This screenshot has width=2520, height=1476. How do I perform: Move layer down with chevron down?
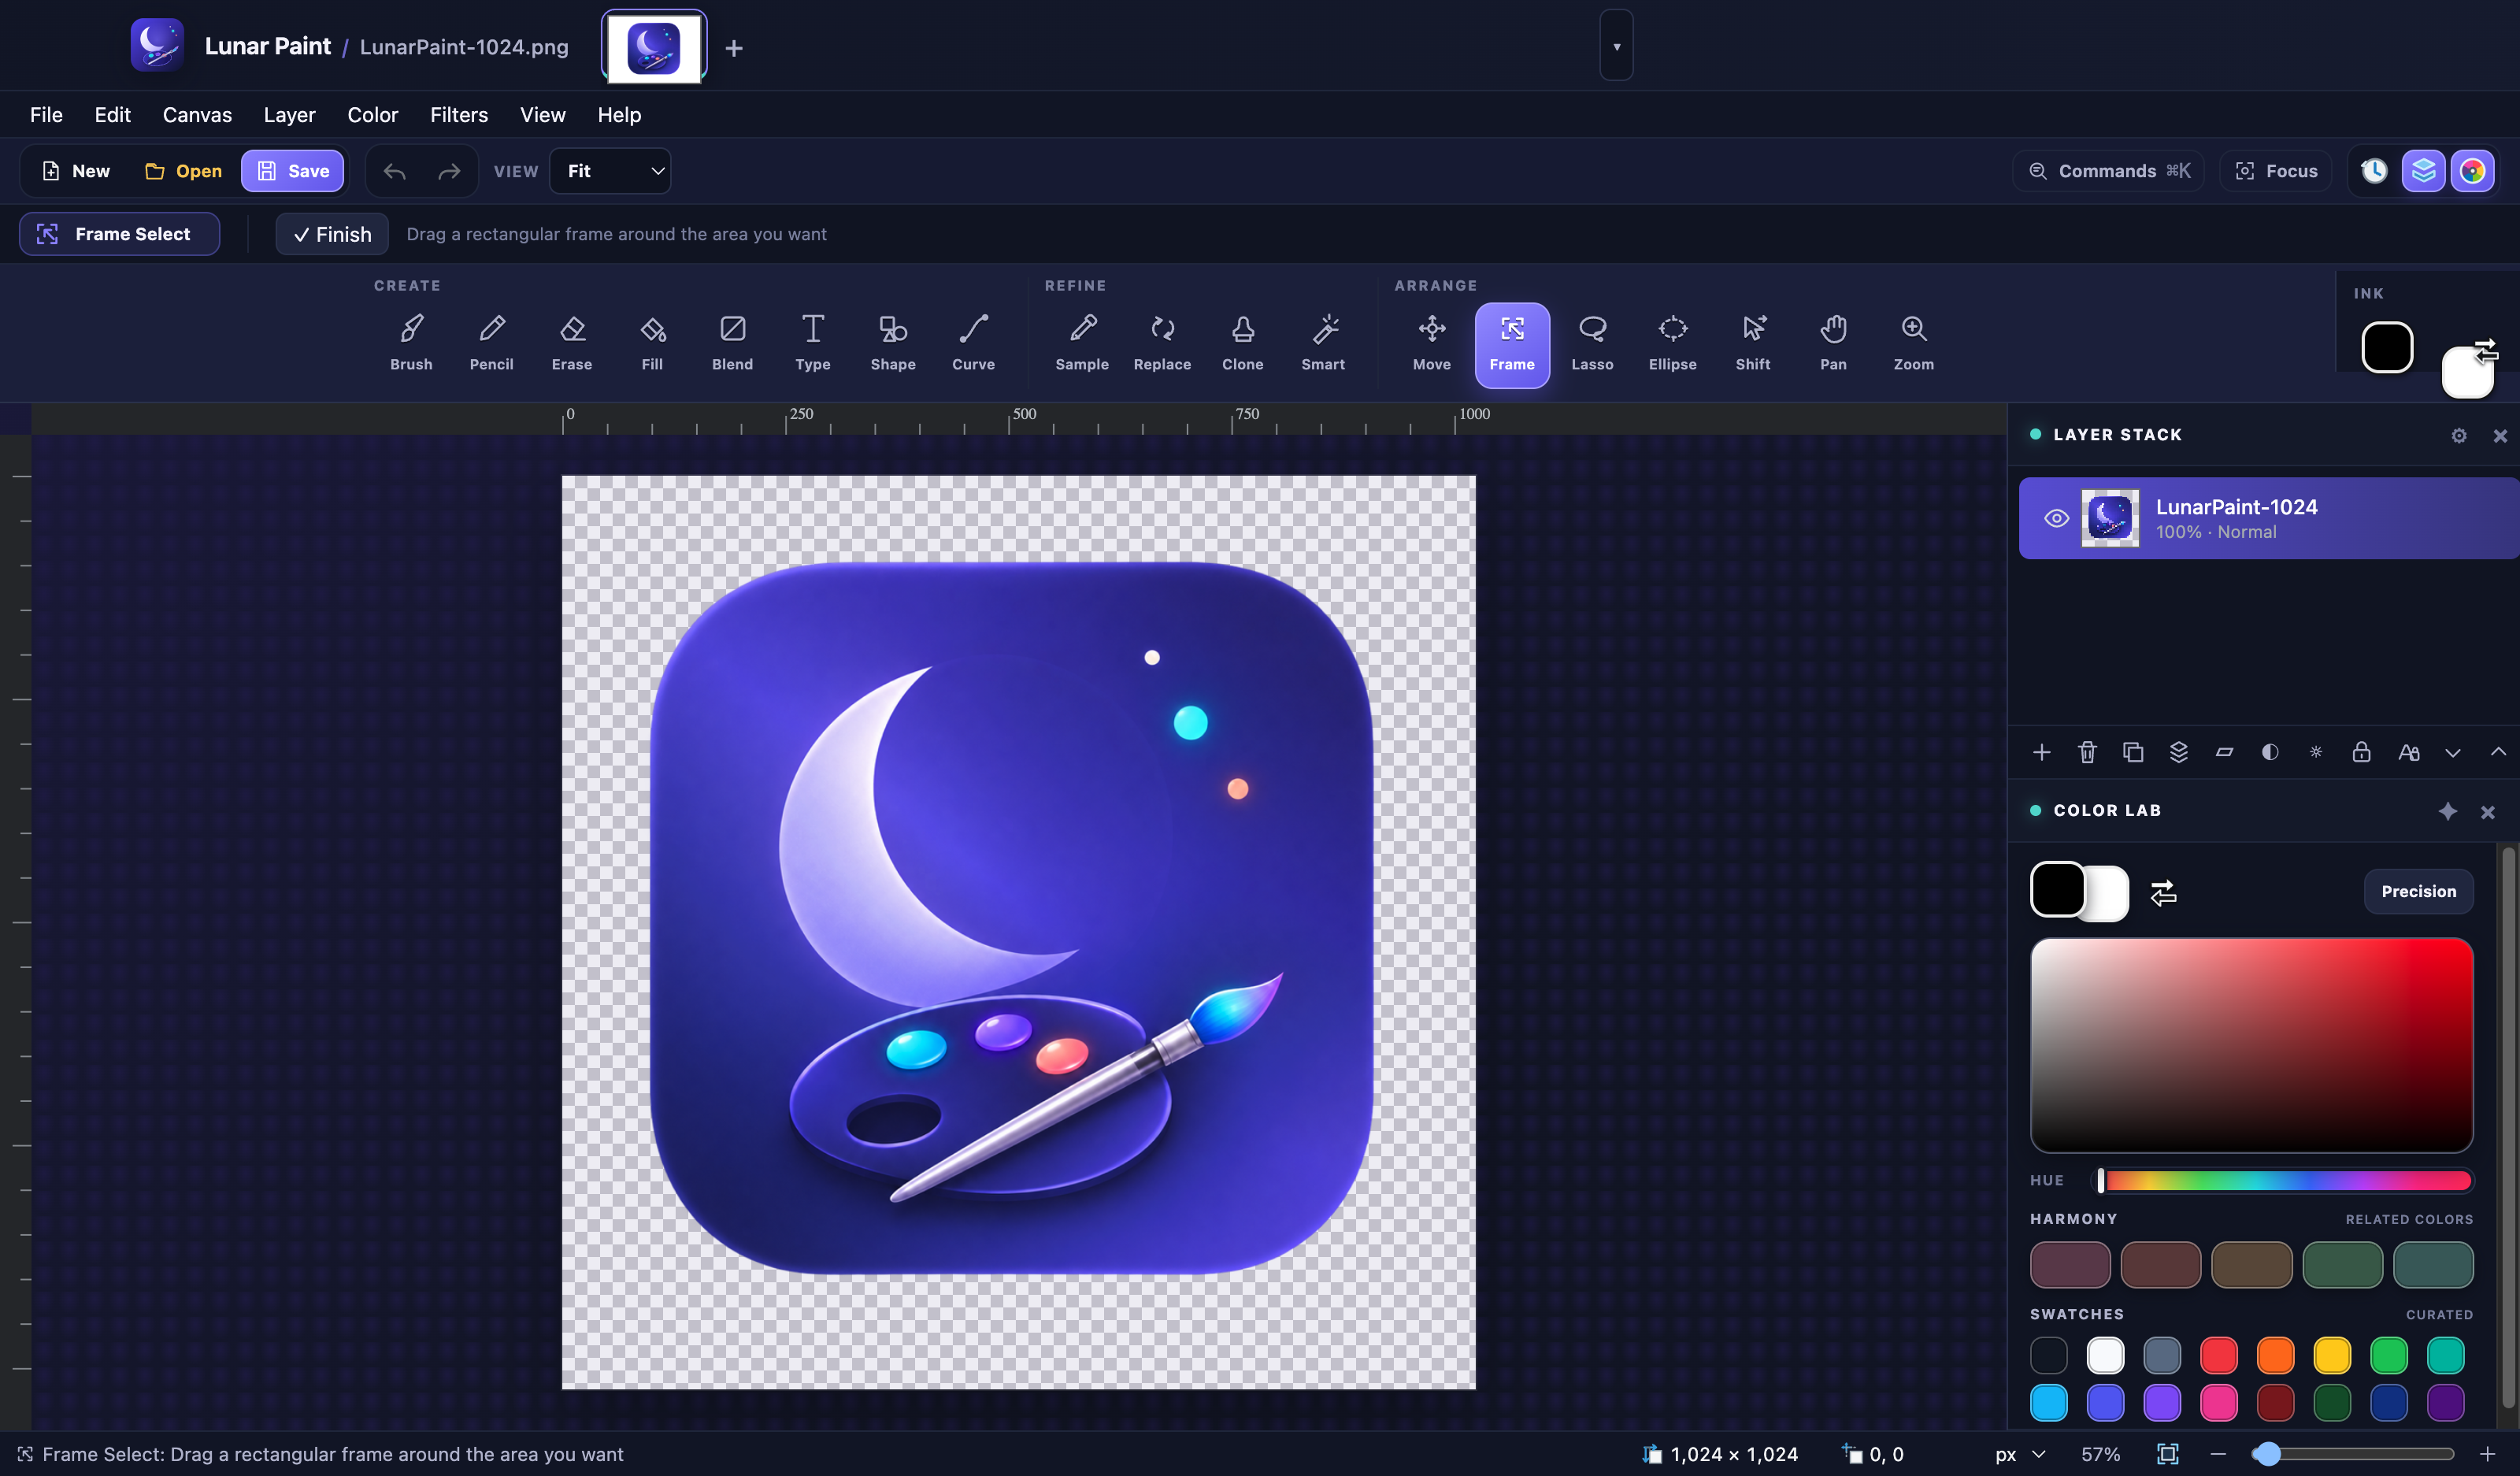(2452, 752)
